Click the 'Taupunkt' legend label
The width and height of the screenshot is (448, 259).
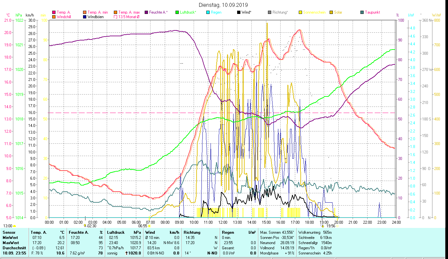click(x=372, y=13)
